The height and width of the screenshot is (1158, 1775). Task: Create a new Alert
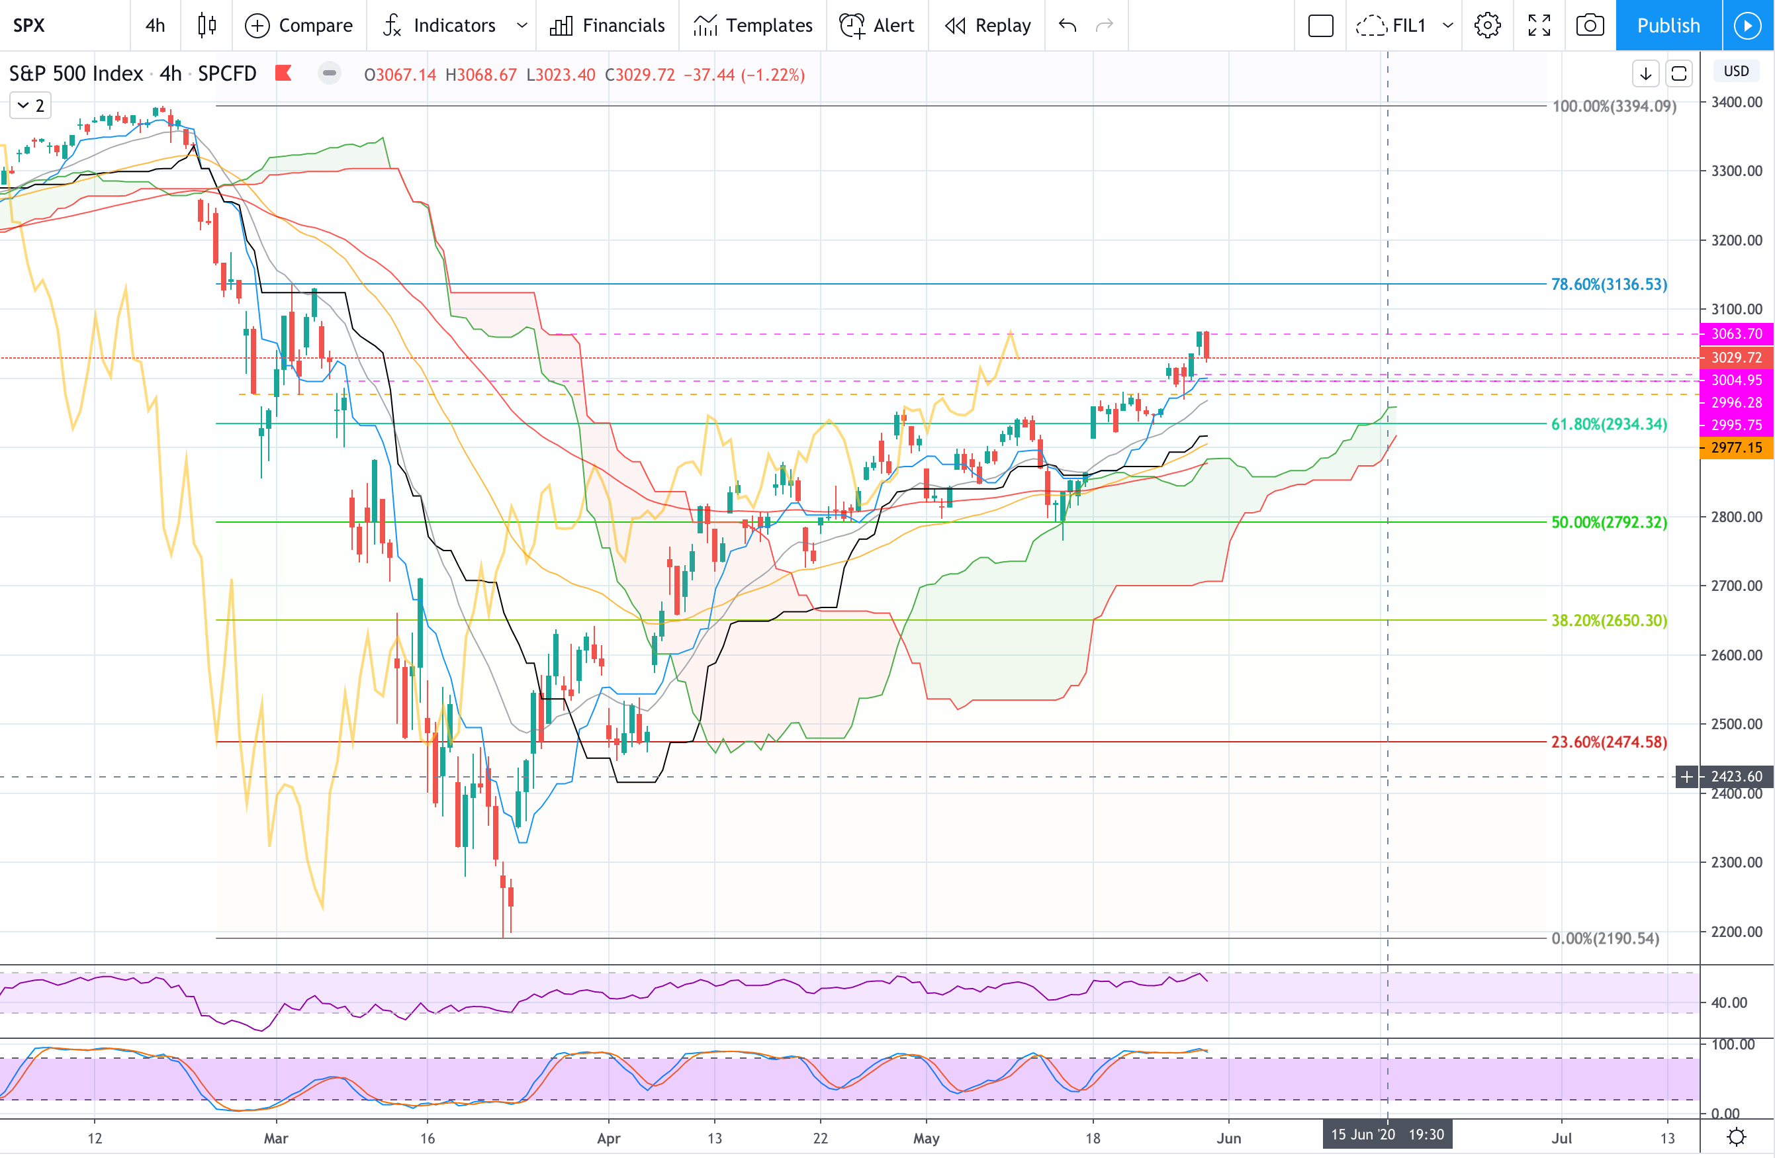click(876, 25)
